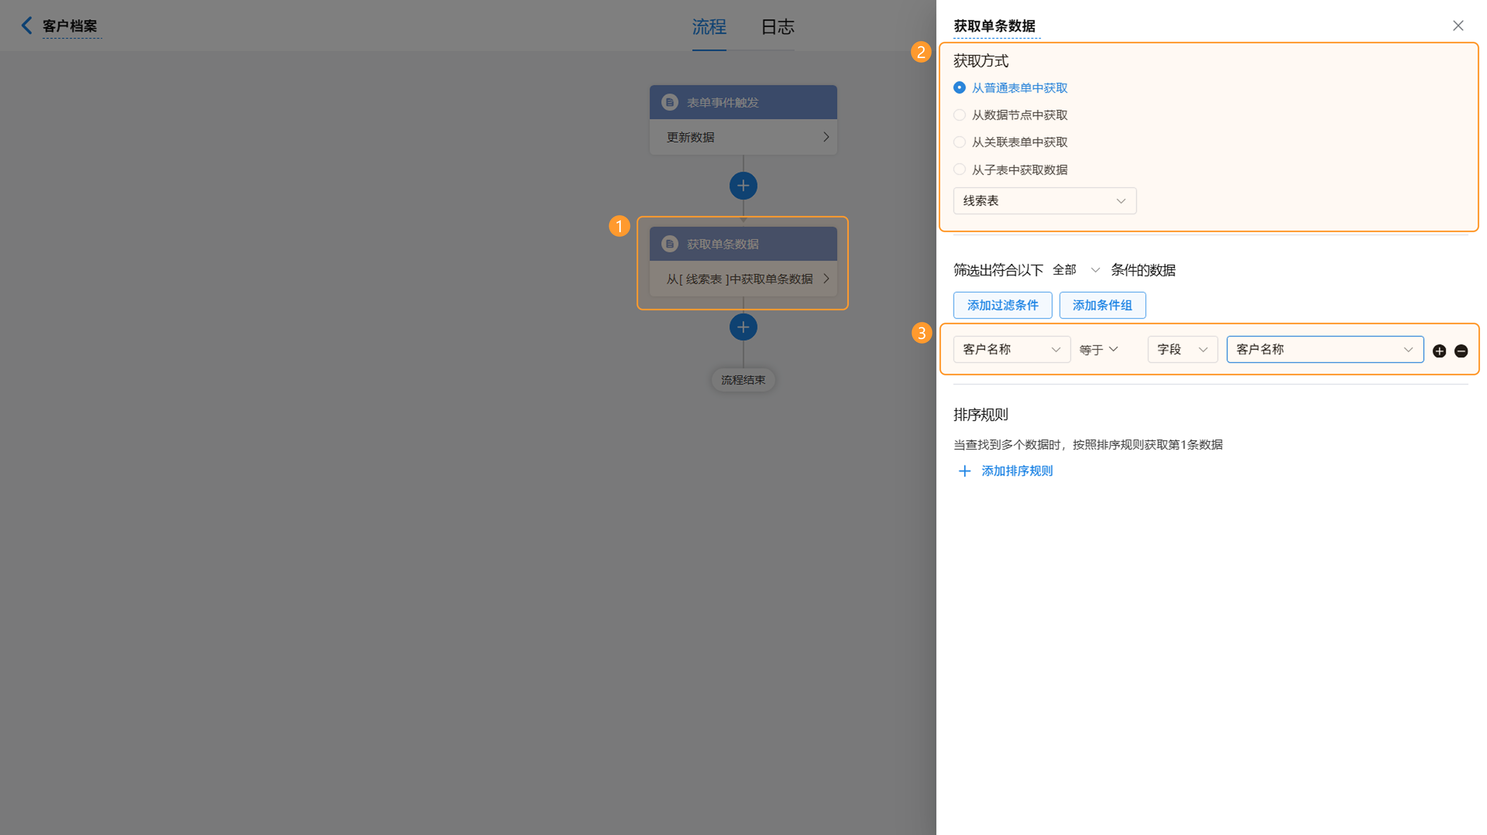This screenshot has height=835, width=1487.
Task: Click the 表单事件触发 node icon
Action: pos(670,102)
